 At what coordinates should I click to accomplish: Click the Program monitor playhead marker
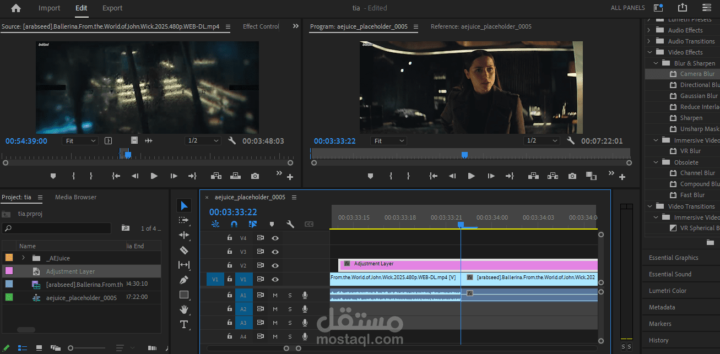pos(464,155)
